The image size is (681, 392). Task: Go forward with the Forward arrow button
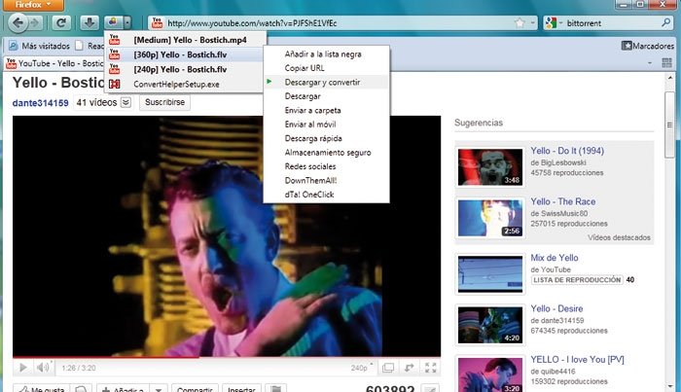(x=36, y=23)
